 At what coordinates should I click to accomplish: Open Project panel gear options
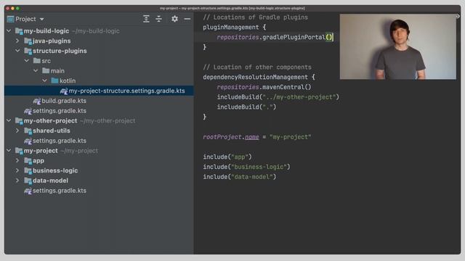click(174, 19)
